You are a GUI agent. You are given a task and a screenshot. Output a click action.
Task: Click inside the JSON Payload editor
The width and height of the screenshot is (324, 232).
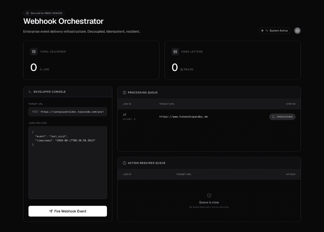coord(68,163)
